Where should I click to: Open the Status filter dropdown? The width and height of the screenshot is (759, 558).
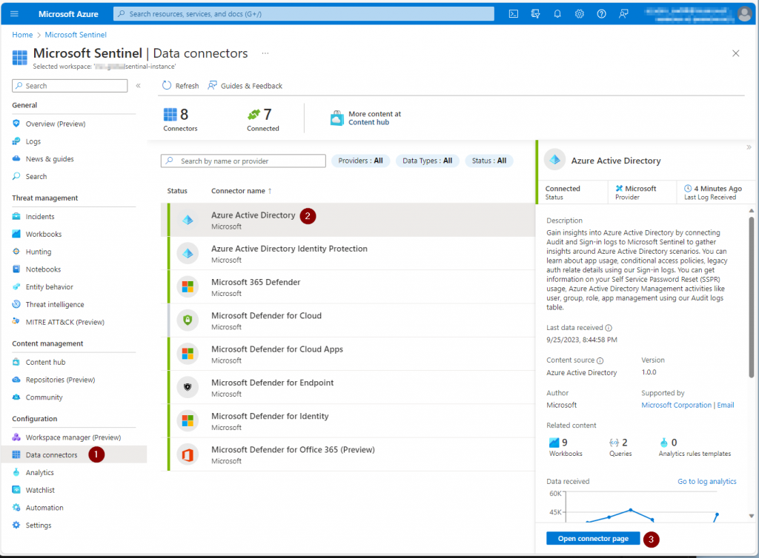coord(489,161)
